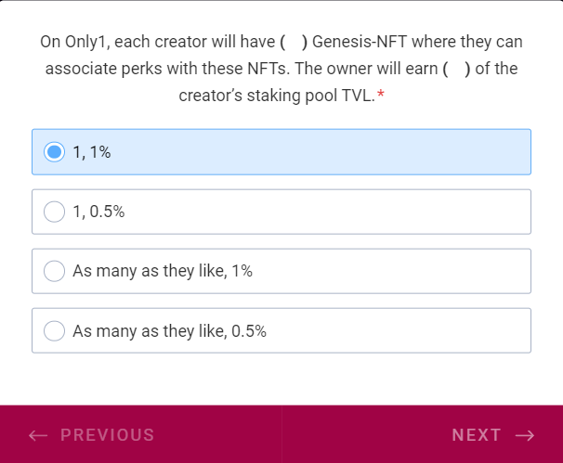
Task: Click right side of "As many as they like, 1%" box
Action: coord(446,271)
